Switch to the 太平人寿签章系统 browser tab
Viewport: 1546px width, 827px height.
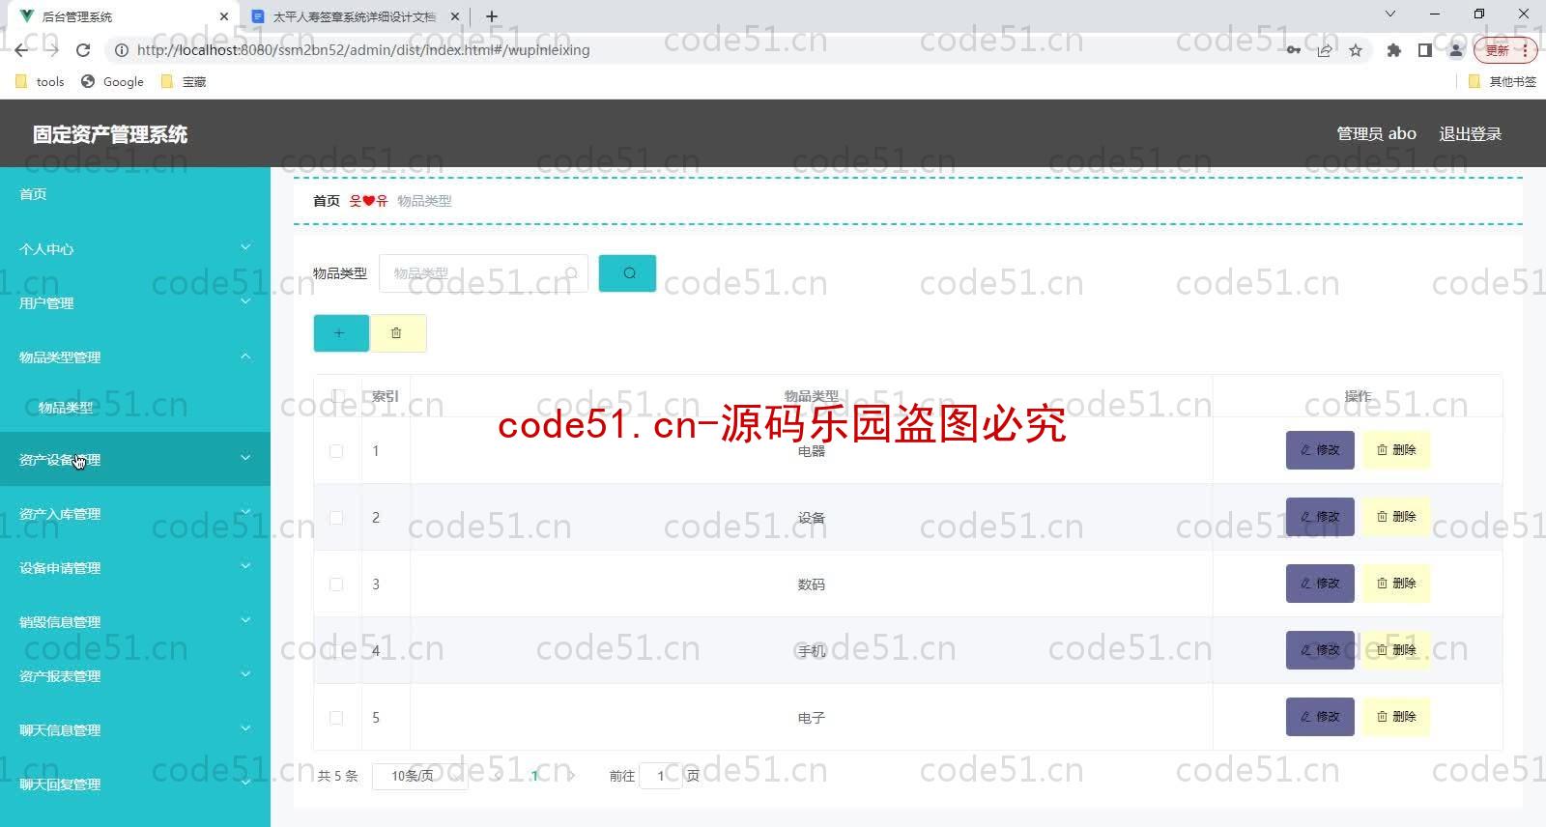pos(355,16)
